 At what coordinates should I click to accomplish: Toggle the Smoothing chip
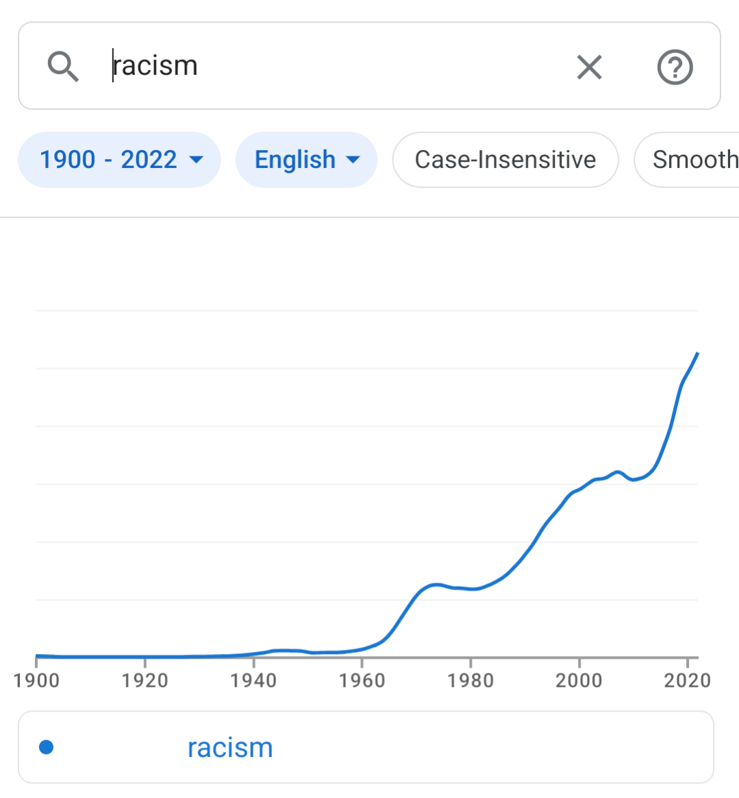pyautogui.click(x=687, y=160)
